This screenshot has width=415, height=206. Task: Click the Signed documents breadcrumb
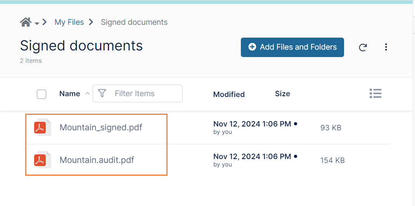click(x=134, y=22)
